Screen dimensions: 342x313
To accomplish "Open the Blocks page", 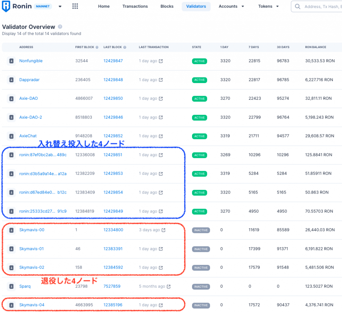I will pyautogui.click(x=167, y=6).
